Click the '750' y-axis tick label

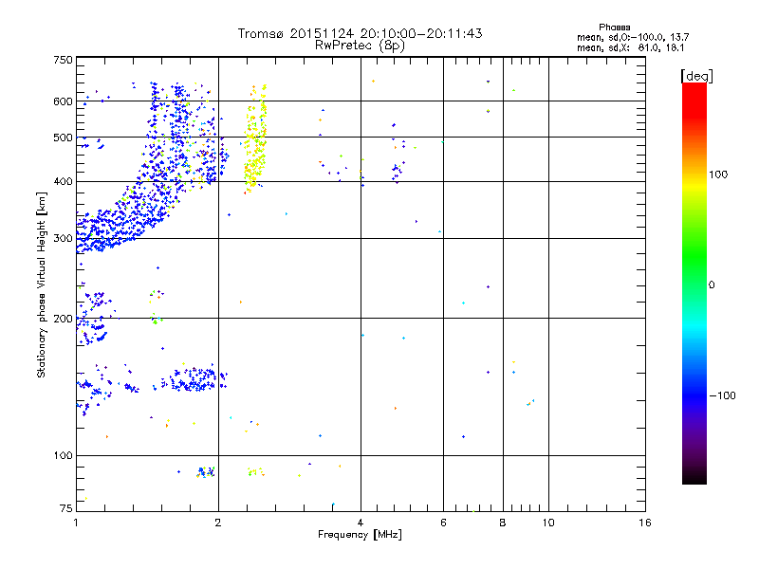click(x=63, y=60)
